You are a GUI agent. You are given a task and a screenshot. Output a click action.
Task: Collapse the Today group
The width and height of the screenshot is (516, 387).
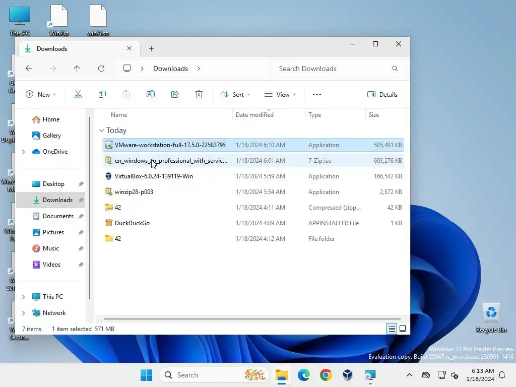pyautogui.click(x=101, y=131)
